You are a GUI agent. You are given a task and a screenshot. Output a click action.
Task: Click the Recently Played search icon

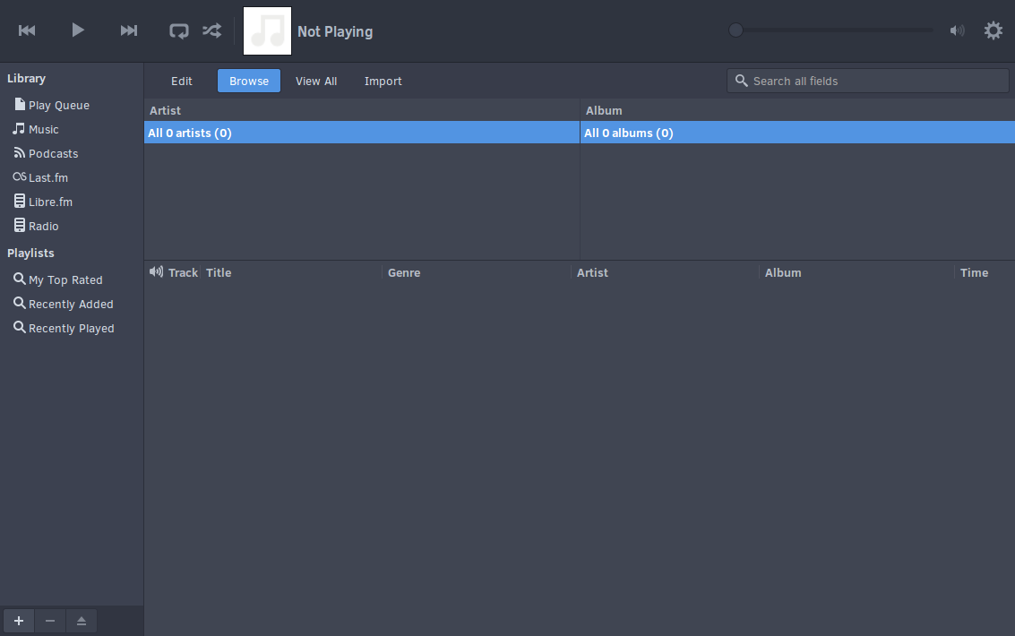pos(20,327)
